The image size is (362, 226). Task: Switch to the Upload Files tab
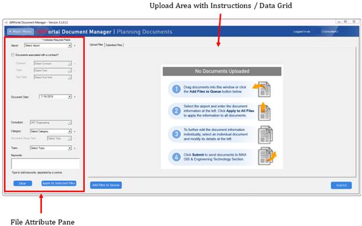point(96,45)
